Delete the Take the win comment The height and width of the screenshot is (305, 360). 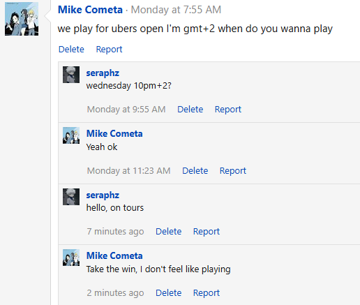[x=169, y=293]
